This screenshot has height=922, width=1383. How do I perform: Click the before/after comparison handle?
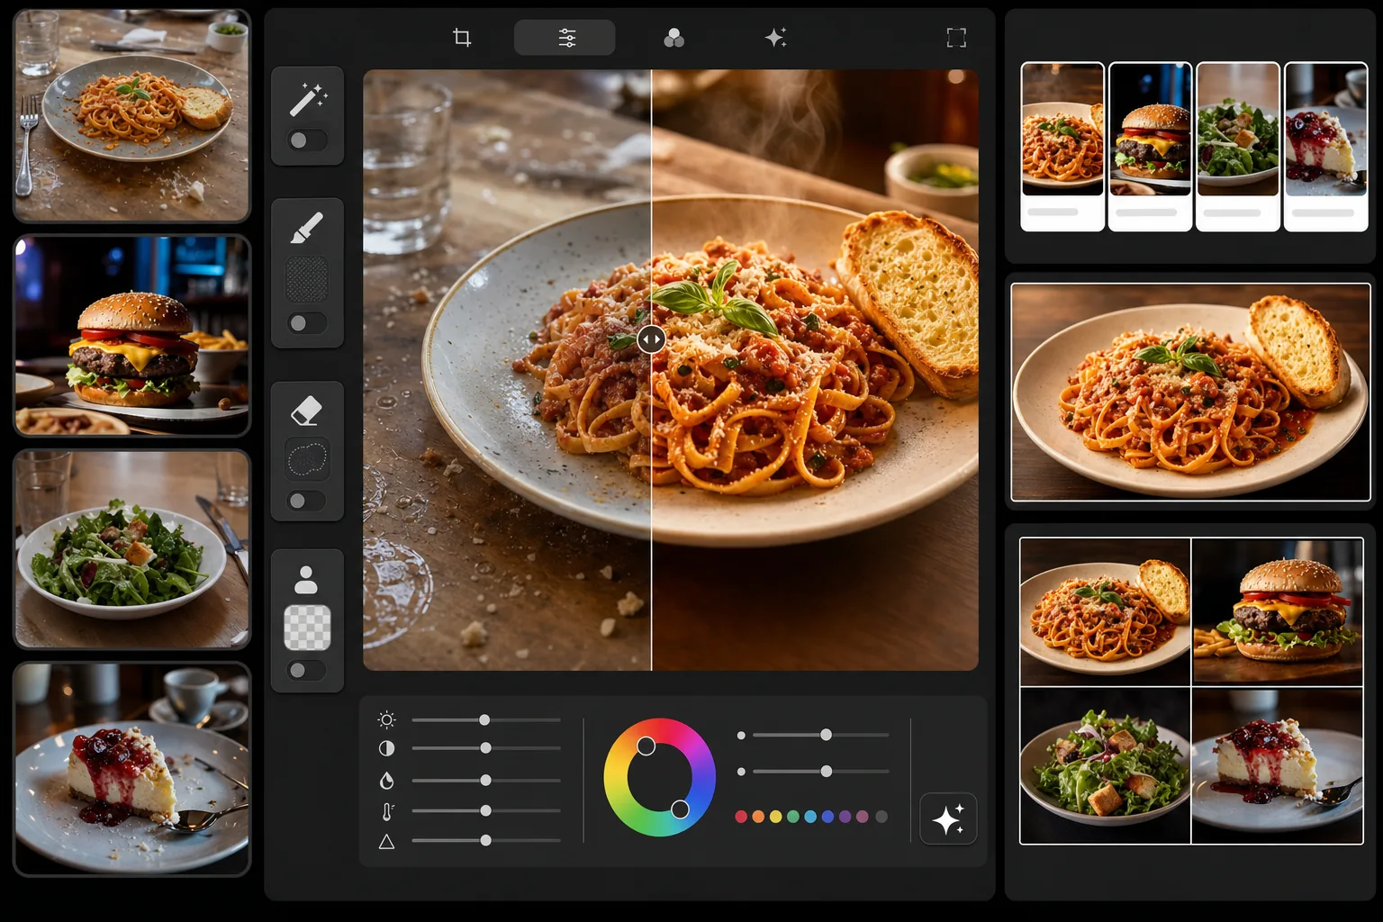point(651,339)
